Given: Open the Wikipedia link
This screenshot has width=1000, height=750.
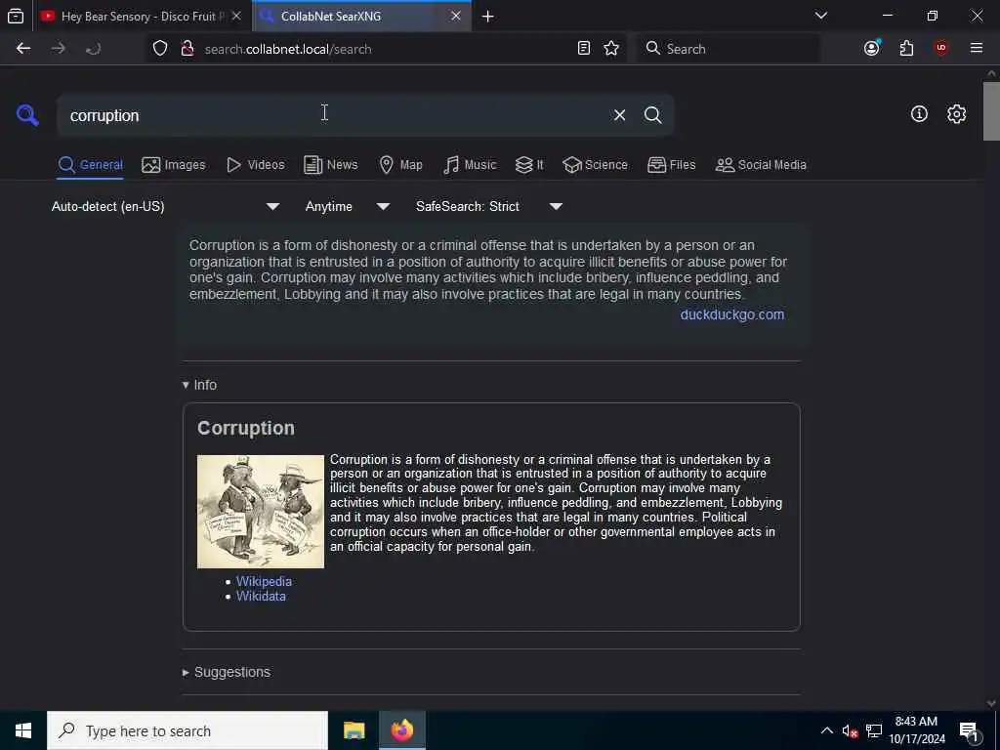Looking at the screenshot, I should click(264, 581).
